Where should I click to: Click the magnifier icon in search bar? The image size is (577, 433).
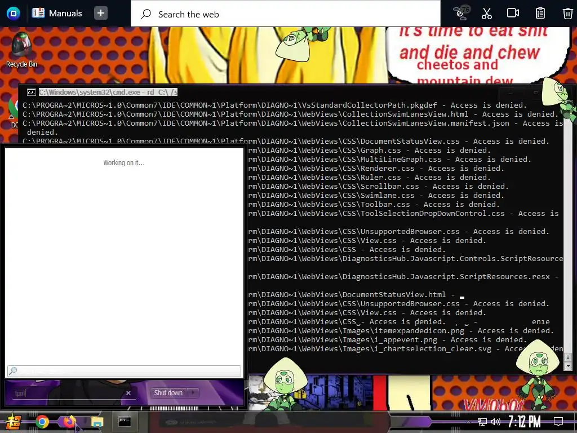146,14
